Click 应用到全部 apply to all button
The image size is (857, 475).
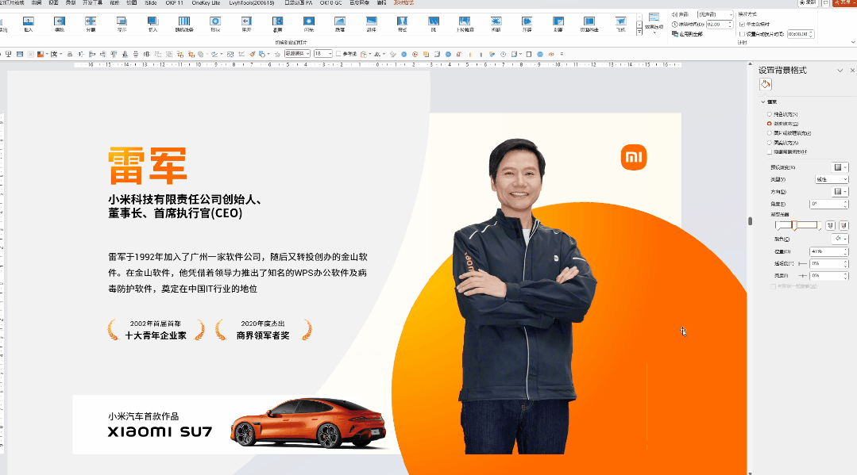pos(688,34)
